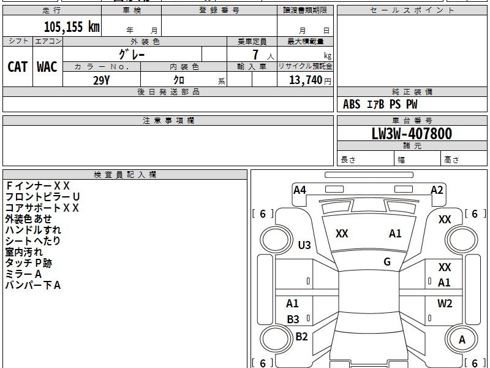Screen dimensions: 490x368
Task: Click the カラーNo. header
Action: click(x=102, y=67)
